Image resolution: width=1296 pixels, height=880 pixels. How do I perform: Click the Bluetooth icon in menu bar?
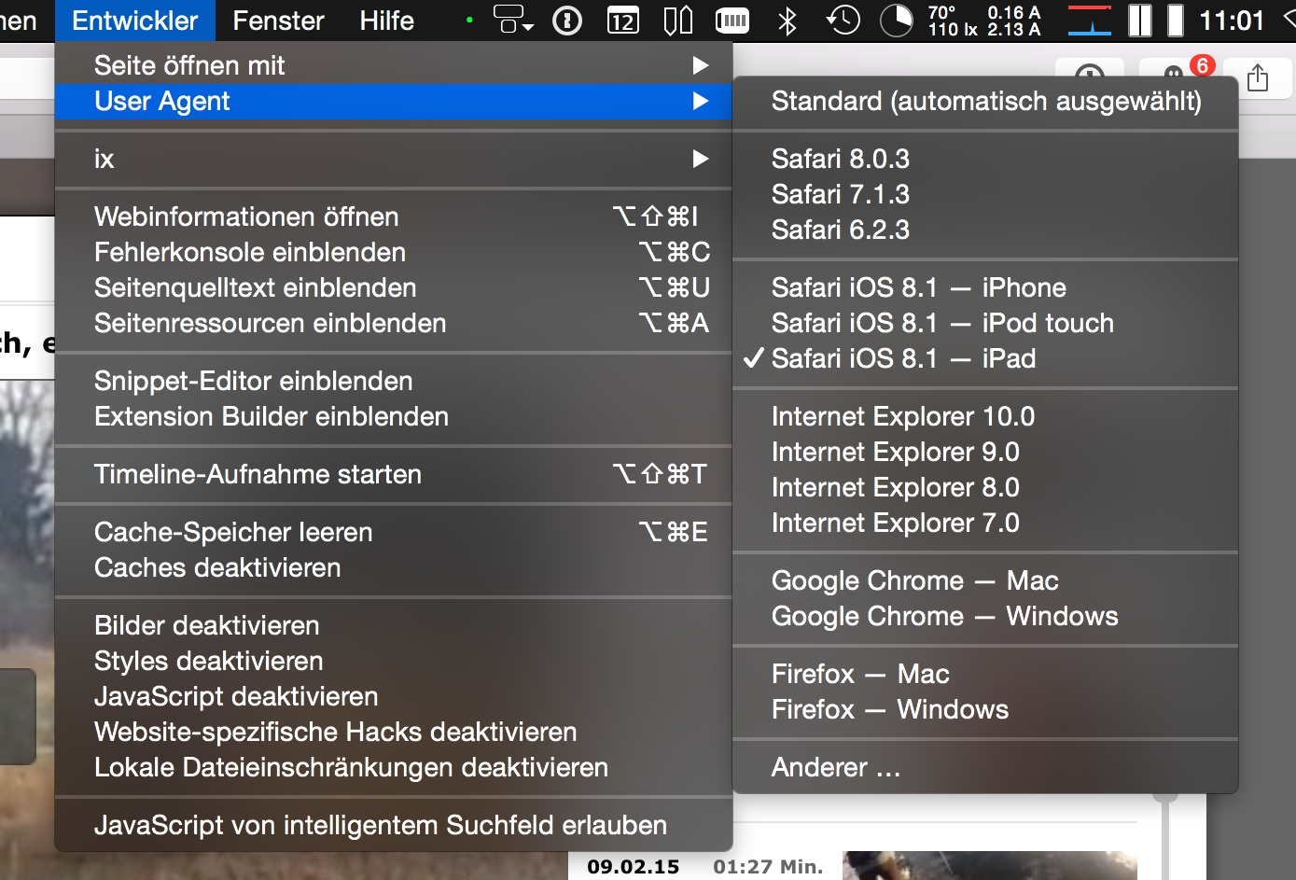[787, 20]
